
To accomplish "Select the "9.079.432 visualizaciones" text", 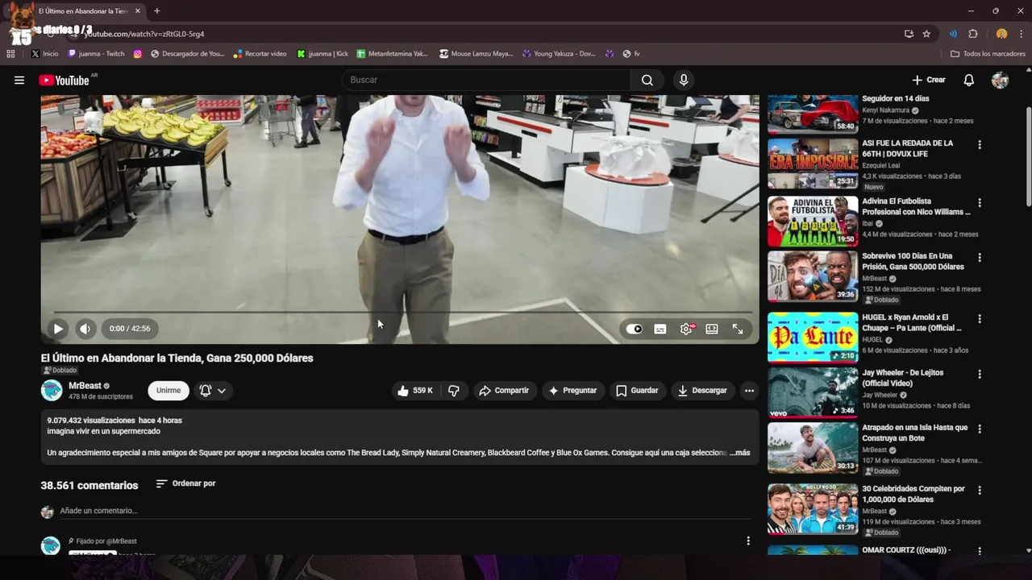I will (91, 420).
